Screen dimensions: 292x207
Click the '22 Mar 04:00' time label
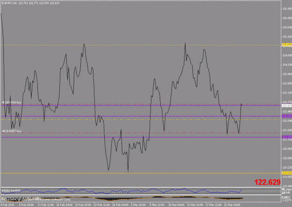tap(232, 205)
